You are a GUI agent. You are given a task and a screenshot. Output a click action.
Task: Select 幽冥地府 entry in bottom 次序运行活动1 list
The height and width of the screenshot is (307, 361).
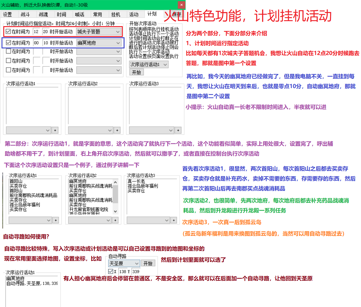(x=15, y=279)
